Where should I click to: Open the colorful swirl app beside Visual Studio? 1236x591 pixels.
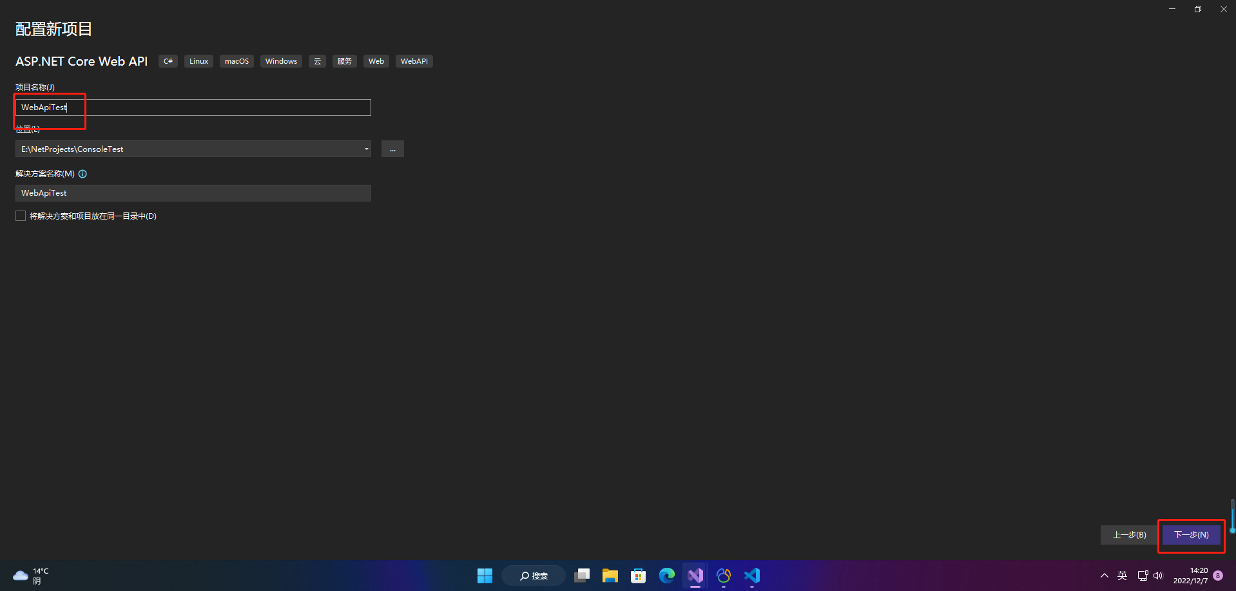coord(724,576)
